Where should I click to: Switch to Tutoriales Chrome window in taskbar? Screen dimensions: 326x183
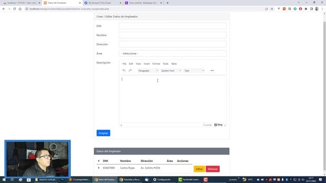[130, 179]
